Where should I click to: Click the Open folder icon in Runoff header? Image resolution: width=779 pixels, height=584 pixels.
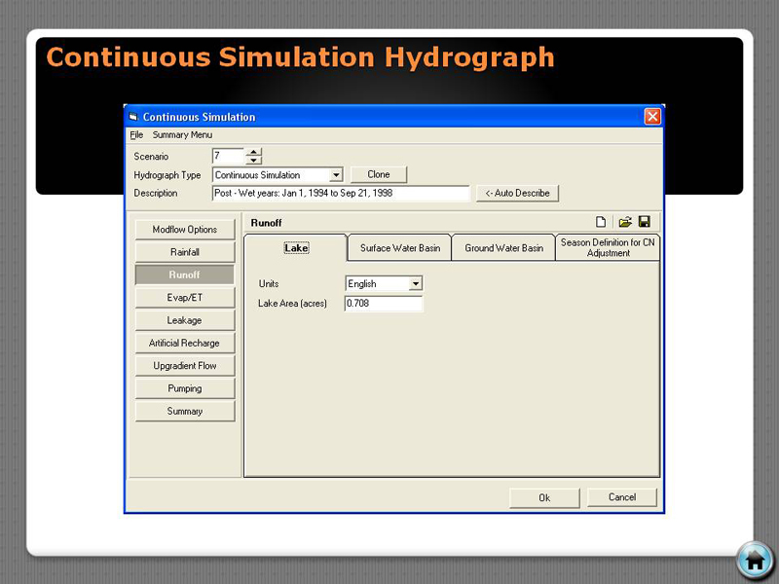click(x=625, y=222)
